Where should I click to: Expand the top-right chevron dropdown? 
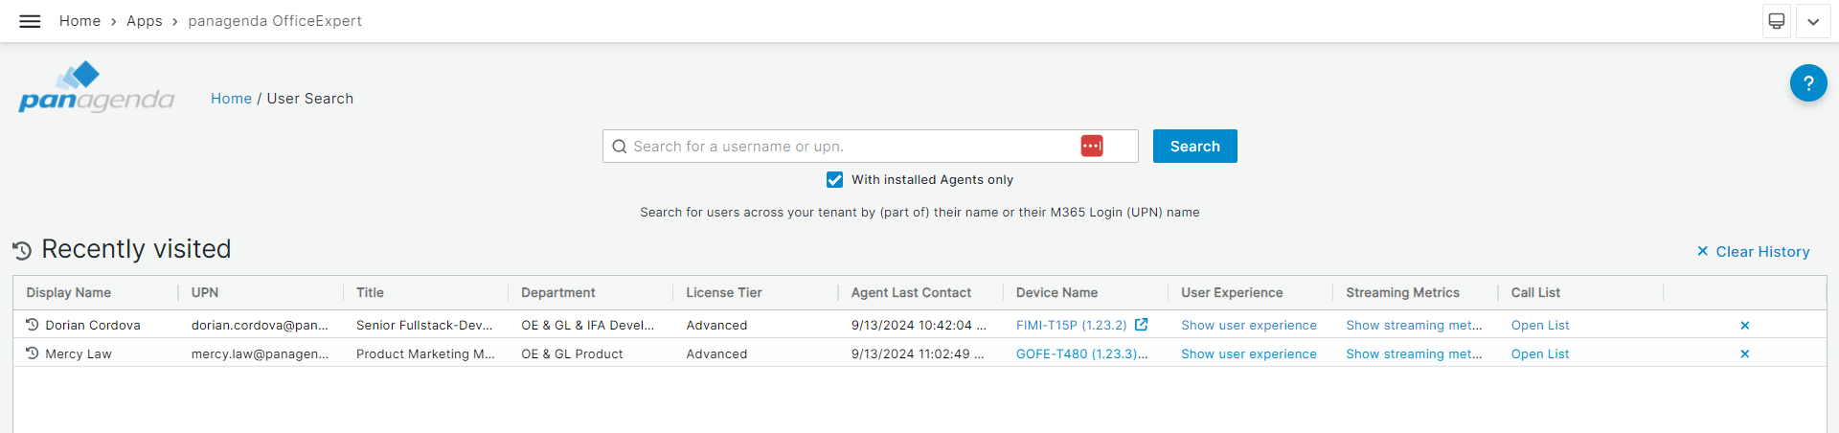point(1813,21)
